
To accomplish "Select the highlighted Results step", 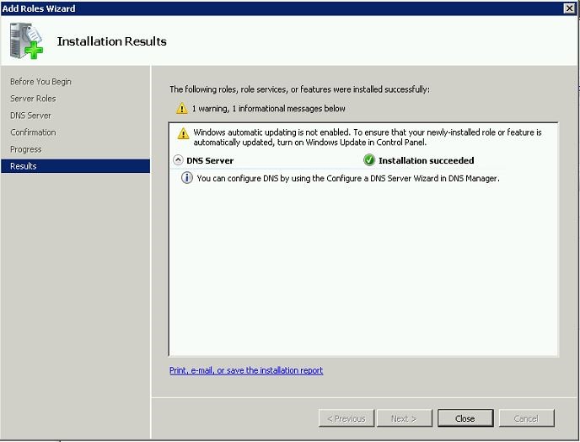I will click(x=24, y=166).
